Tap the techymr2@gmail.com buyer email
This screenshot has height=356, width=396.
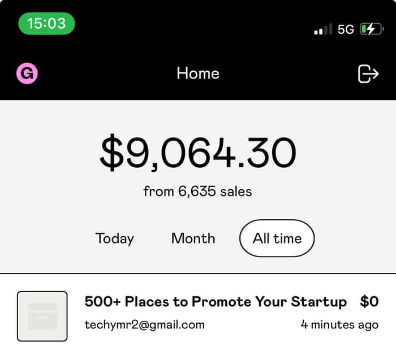tap(144, 325)
